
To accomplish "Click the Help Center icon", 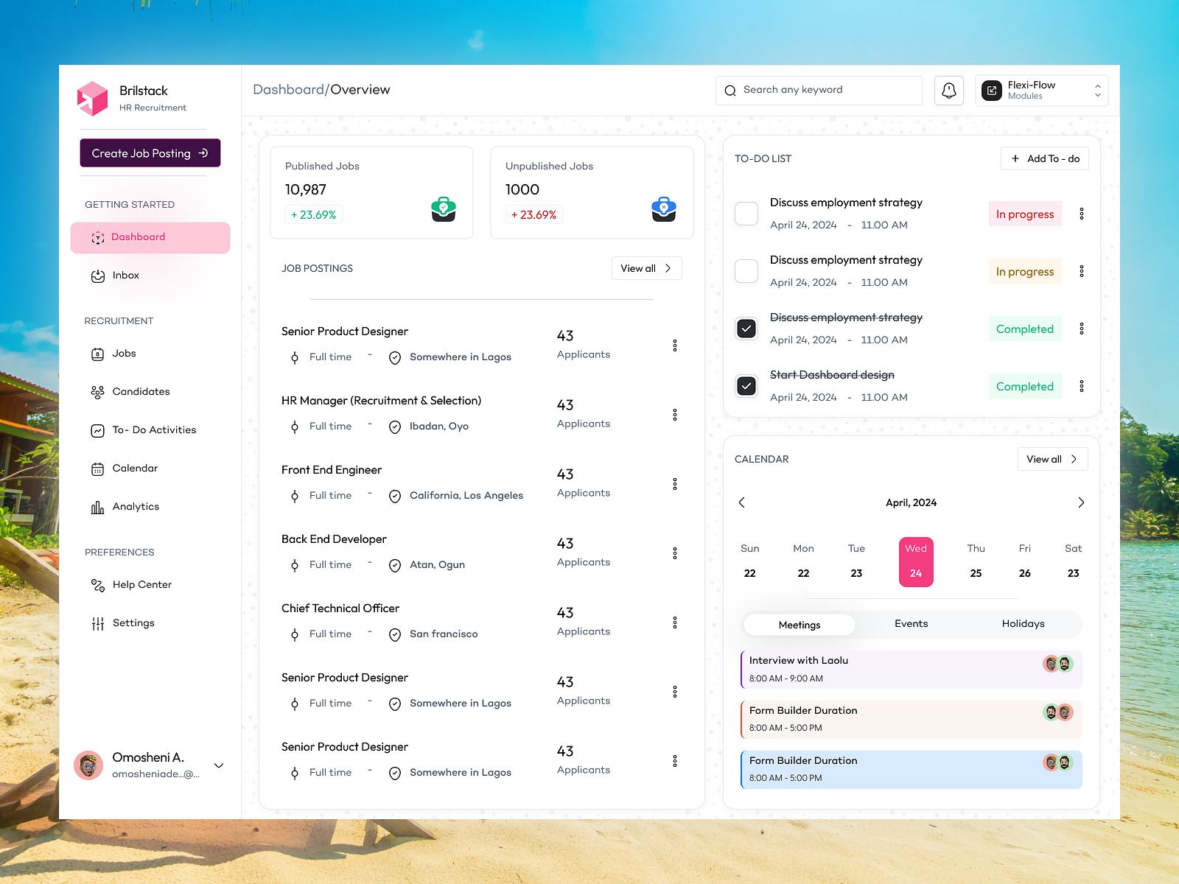I will [97, 584].
